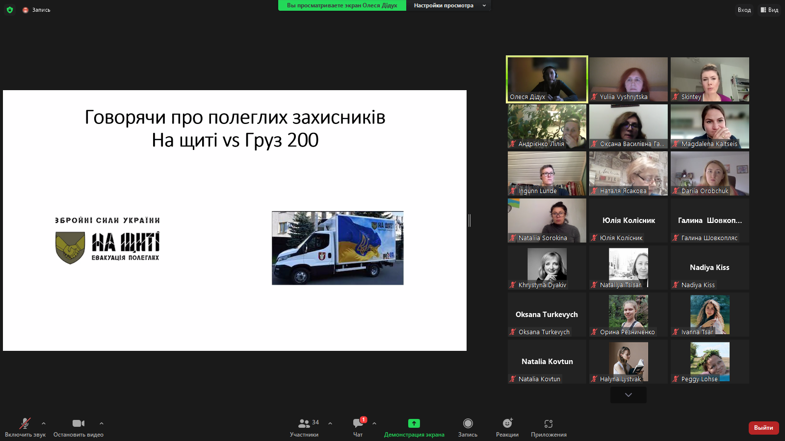Expand the arrow next to Чат

pos(374,423)
